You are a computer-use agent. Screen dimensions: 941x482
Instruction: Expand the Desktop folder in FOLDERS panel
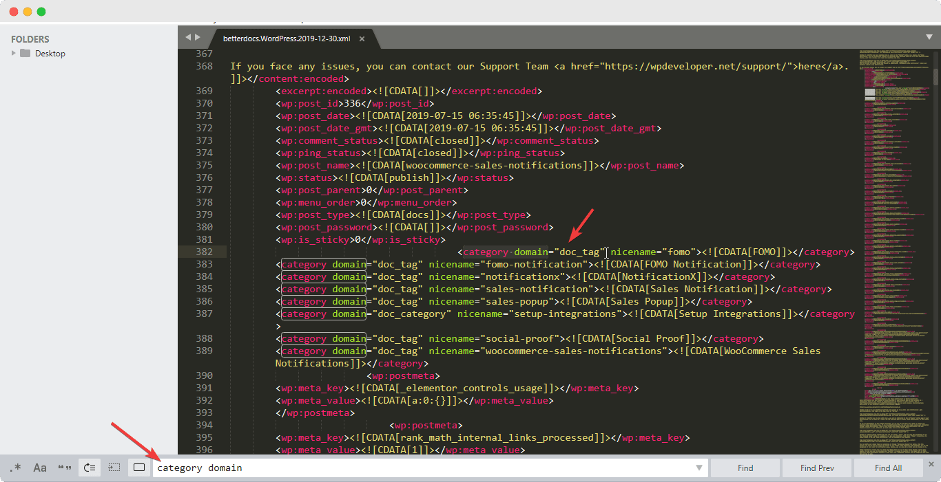coord(12,53)
